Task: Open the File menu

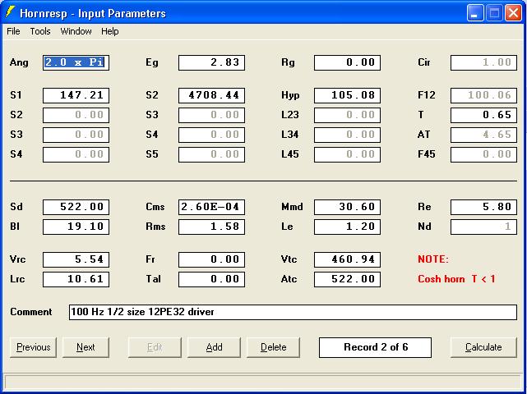Action: tap(13, 31)
